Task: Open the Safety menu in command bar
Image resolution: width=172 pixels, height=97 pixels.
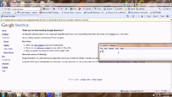Action: [x=156, y=16]
